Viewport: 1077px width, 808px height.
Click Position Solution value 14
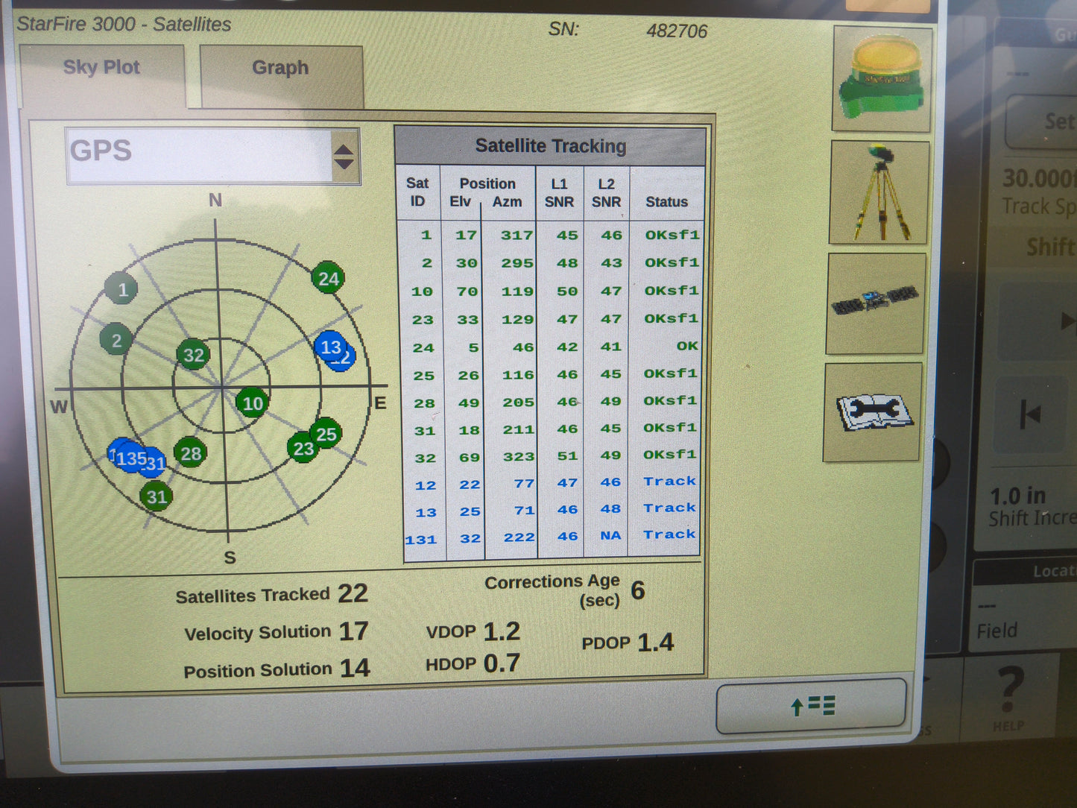coord(355,668)
